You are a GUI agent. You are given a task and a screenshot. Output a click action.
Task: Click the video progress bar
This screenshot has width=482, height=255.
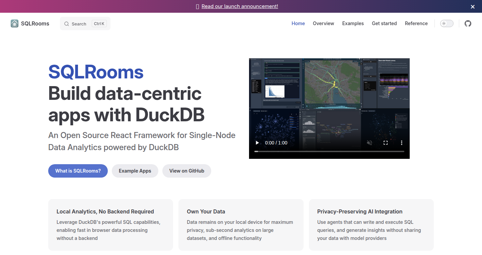(x=329, y=151)
